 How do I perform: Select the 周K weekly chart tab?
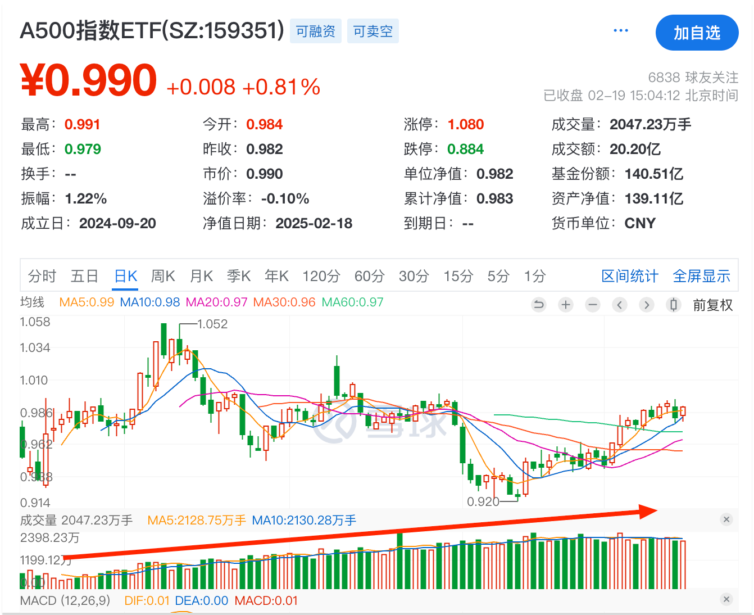point(163,276)
